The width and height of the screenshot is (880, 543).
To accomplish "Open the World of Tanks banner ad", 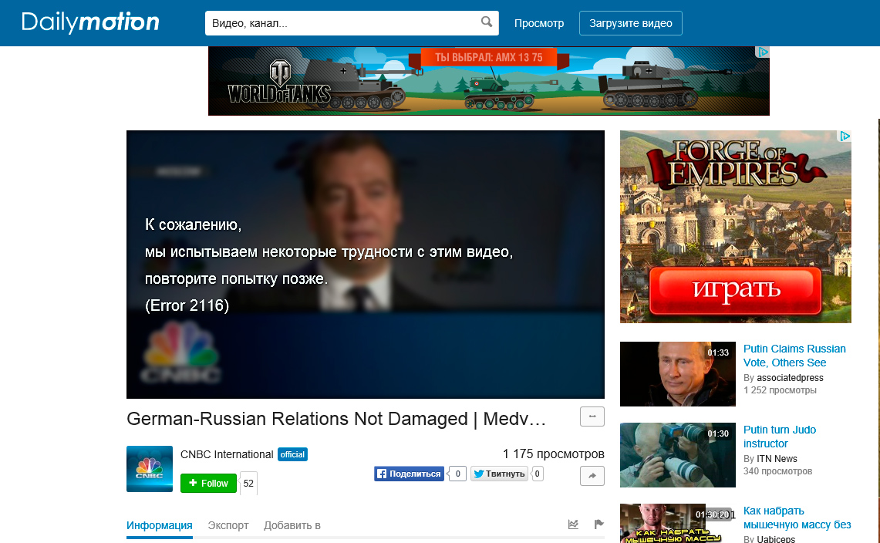I will pos(488,81).
